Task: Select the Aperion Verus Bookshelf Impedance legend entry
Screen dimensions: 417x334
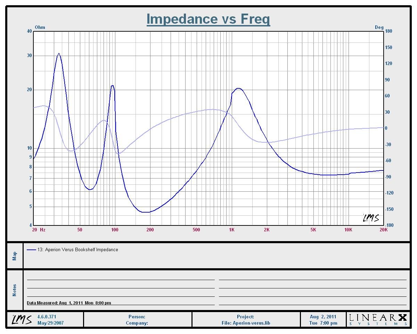Action: pyautogui.click(x=78, y=250)
